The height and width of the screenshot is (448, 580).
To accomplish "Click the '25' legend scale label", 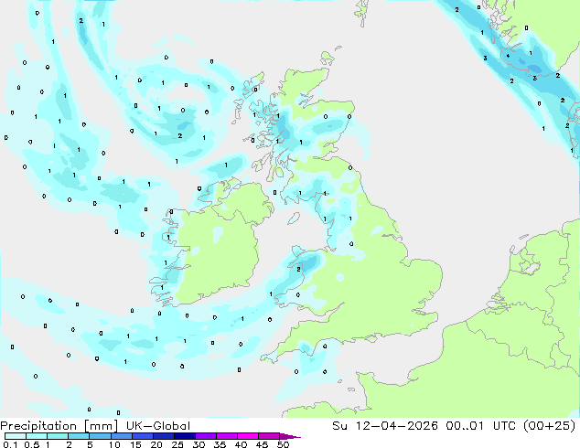I will click(x=177, y=444).
